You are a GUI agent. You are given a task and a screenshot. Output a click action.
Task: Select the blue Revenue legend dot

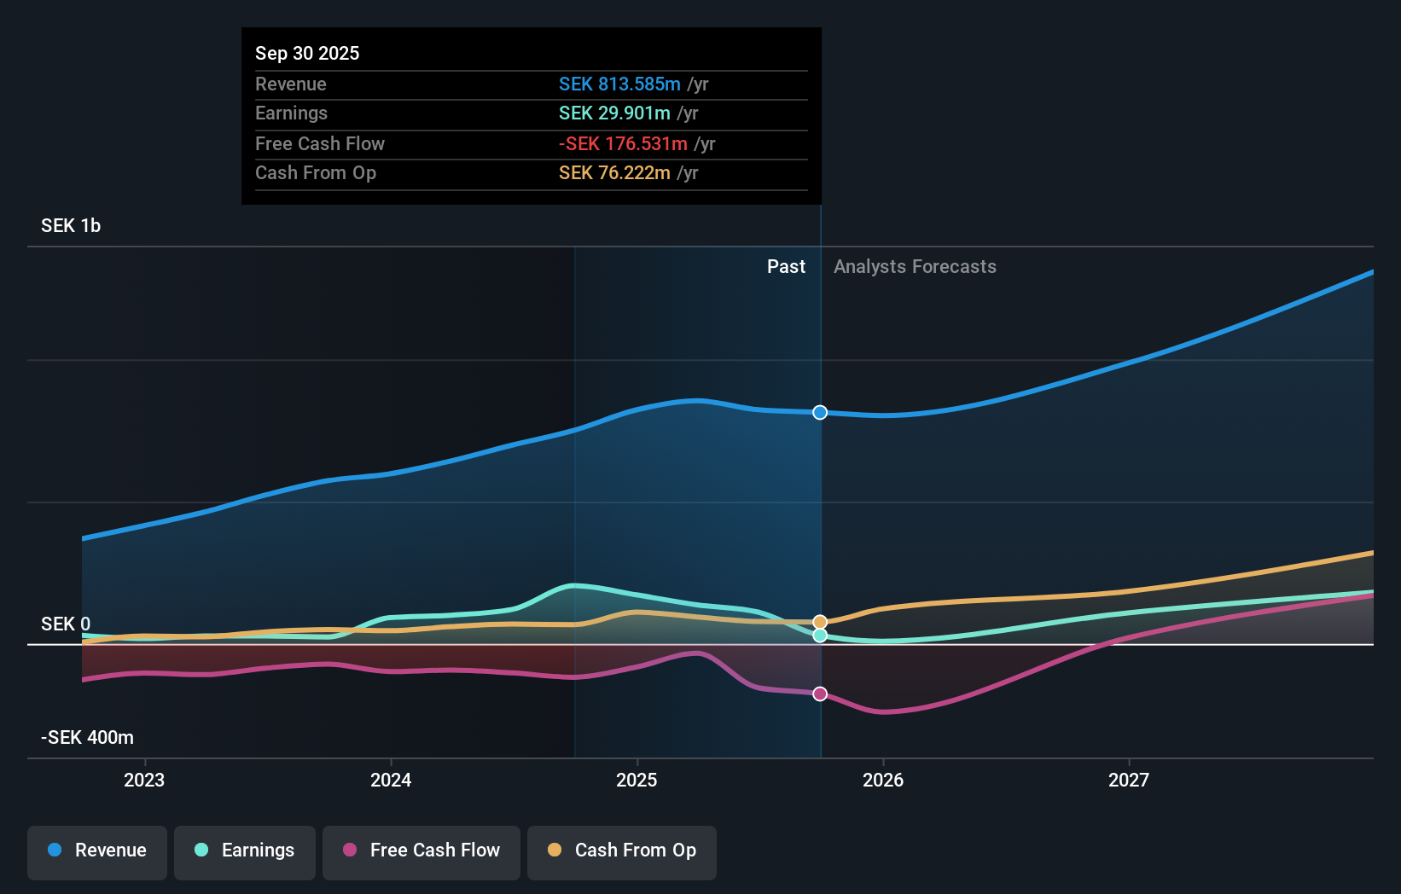53,850
